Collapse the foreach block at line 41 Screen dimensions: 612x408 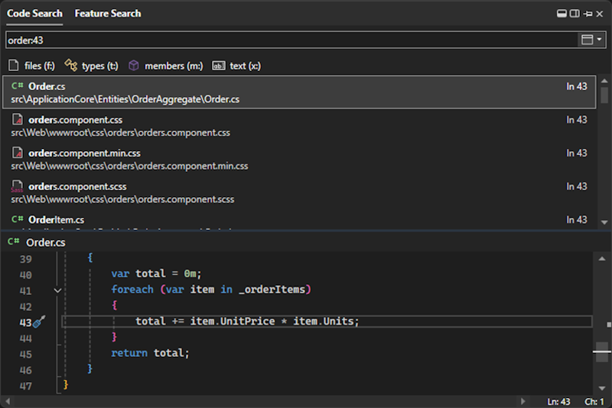pyautogui.click(x=57, y=290)
